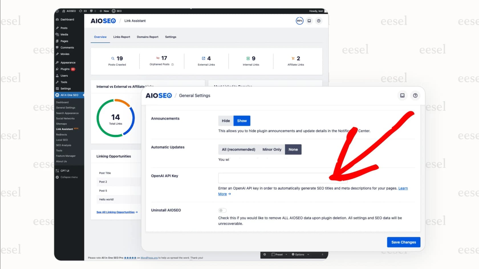Screen dimensions: 479x269
Task: Click the Orphaned Posts info icon
Action: (x=172, y=65)
